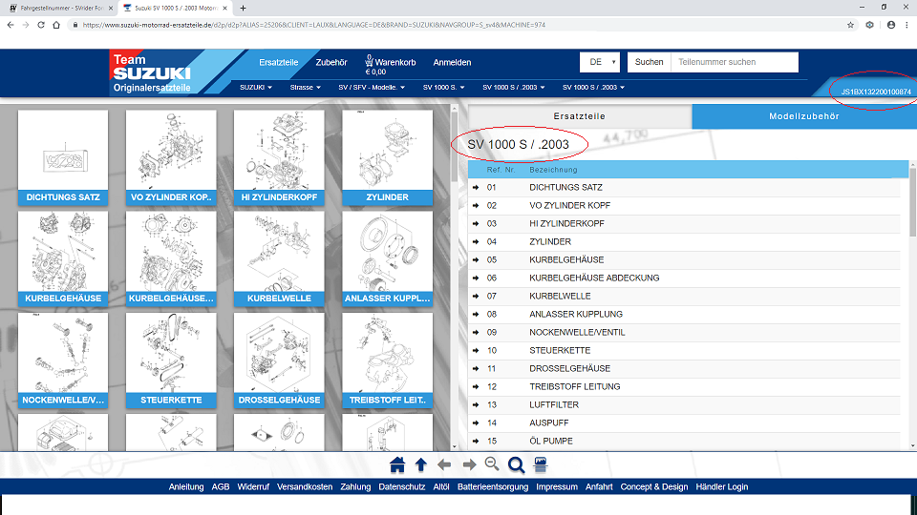Click the thumbnail grid scrollbar
Image resolution: width=917 pixels, height=515 pixels.
(455, 146)
